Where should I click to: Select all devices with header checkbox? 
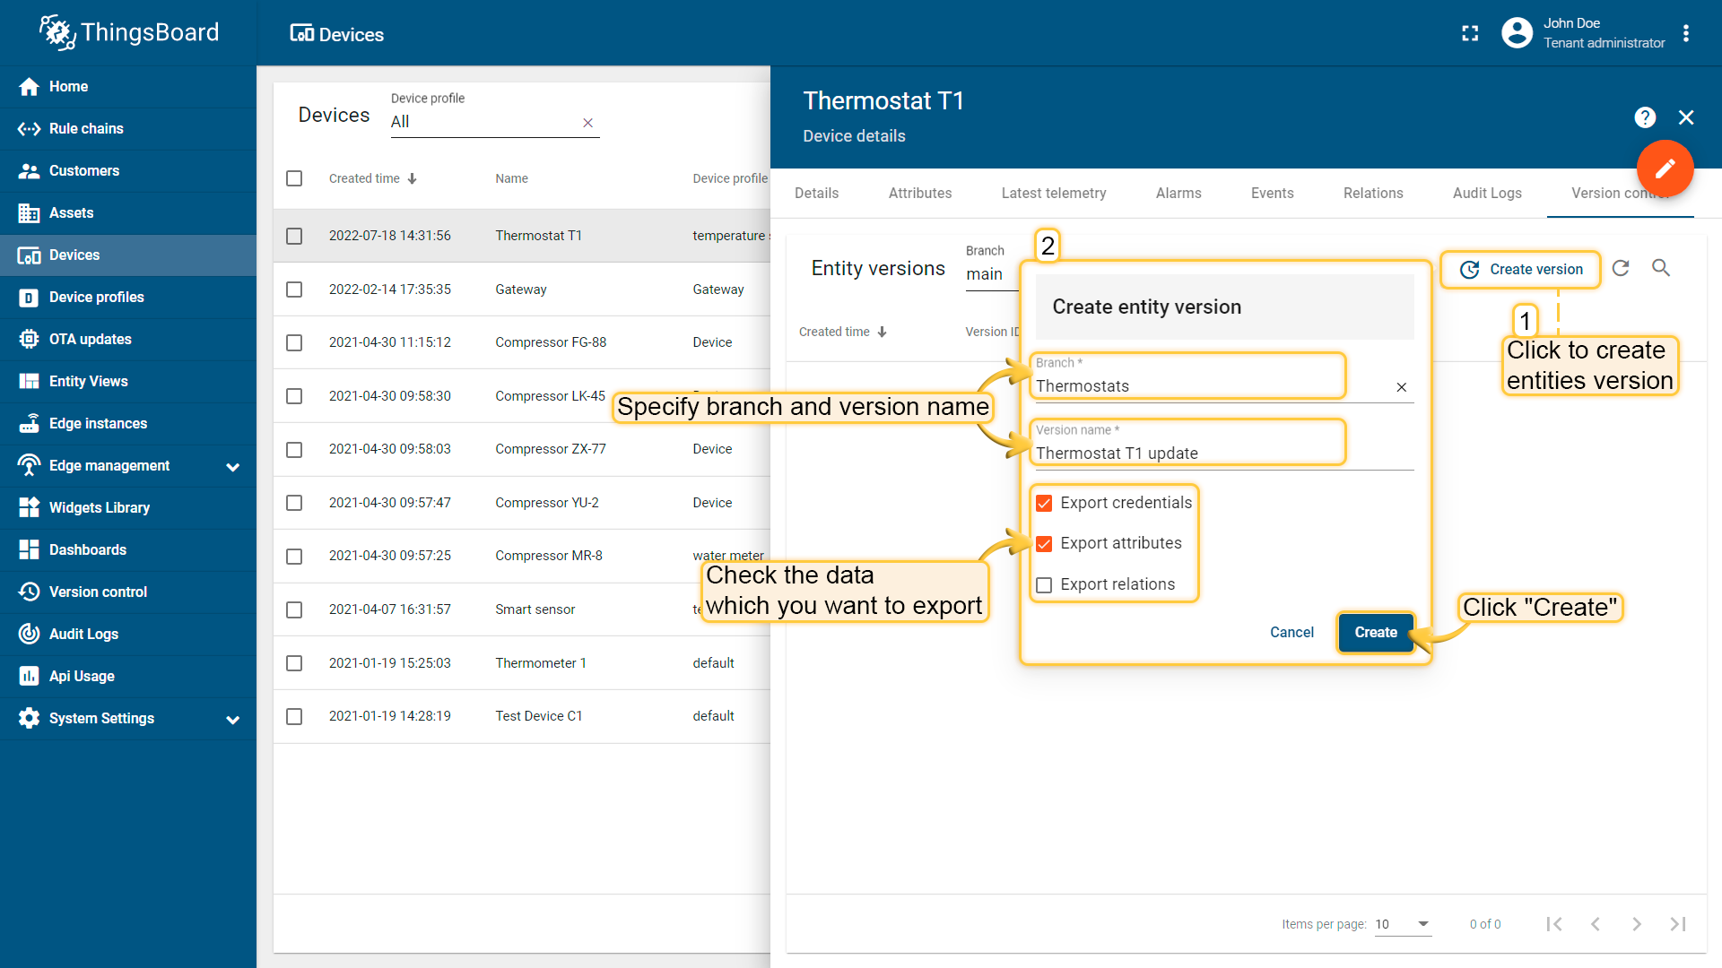tap(294, 178)
